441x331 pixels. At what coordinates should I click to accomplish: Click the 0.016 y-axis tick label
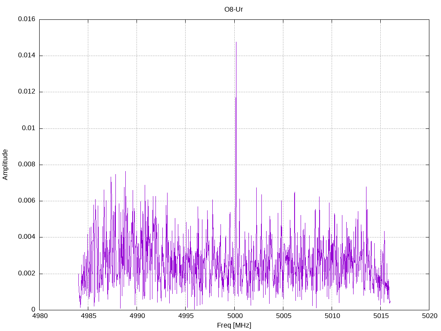tap(27, 19)
